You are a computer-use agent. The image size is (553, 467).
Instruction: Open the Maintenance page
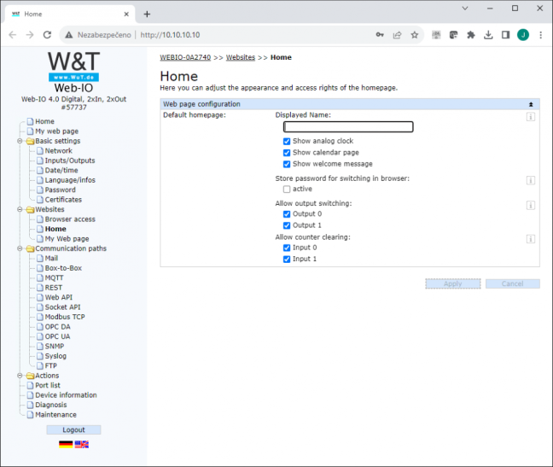pyautogui.click(x=55, y=415)
